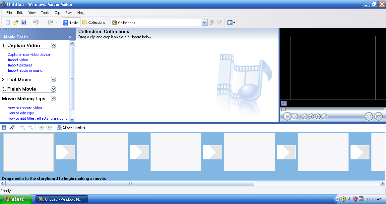Create a new project with toolbar icon
Viewport: 386px width, 204px height.
[8, 22]
